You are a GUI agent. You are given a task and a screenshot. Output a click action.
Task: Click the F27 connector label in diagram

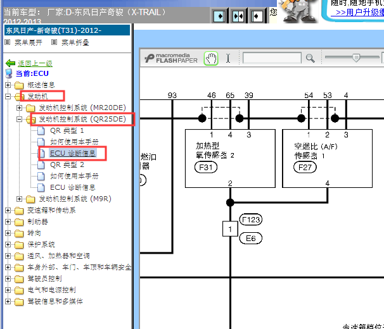(305, 168)
